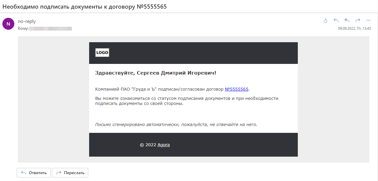
Task: Select the sender name no-reply
Action: (x=27, y=21)
